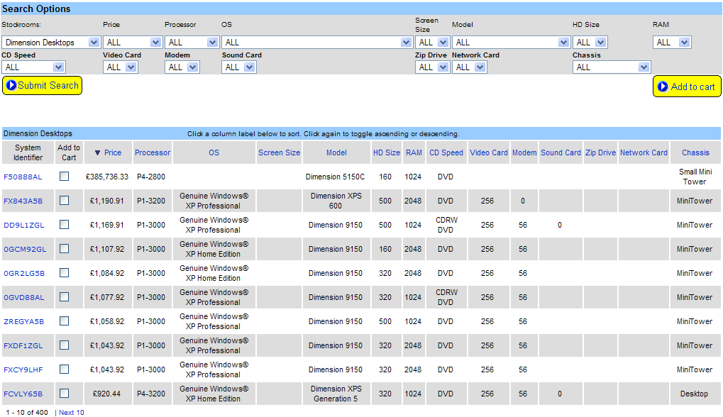The width and height of the screenshot is (723, 417).
Task: Click the '1 - 10 of 400' results count
Action: click(27, 413)
